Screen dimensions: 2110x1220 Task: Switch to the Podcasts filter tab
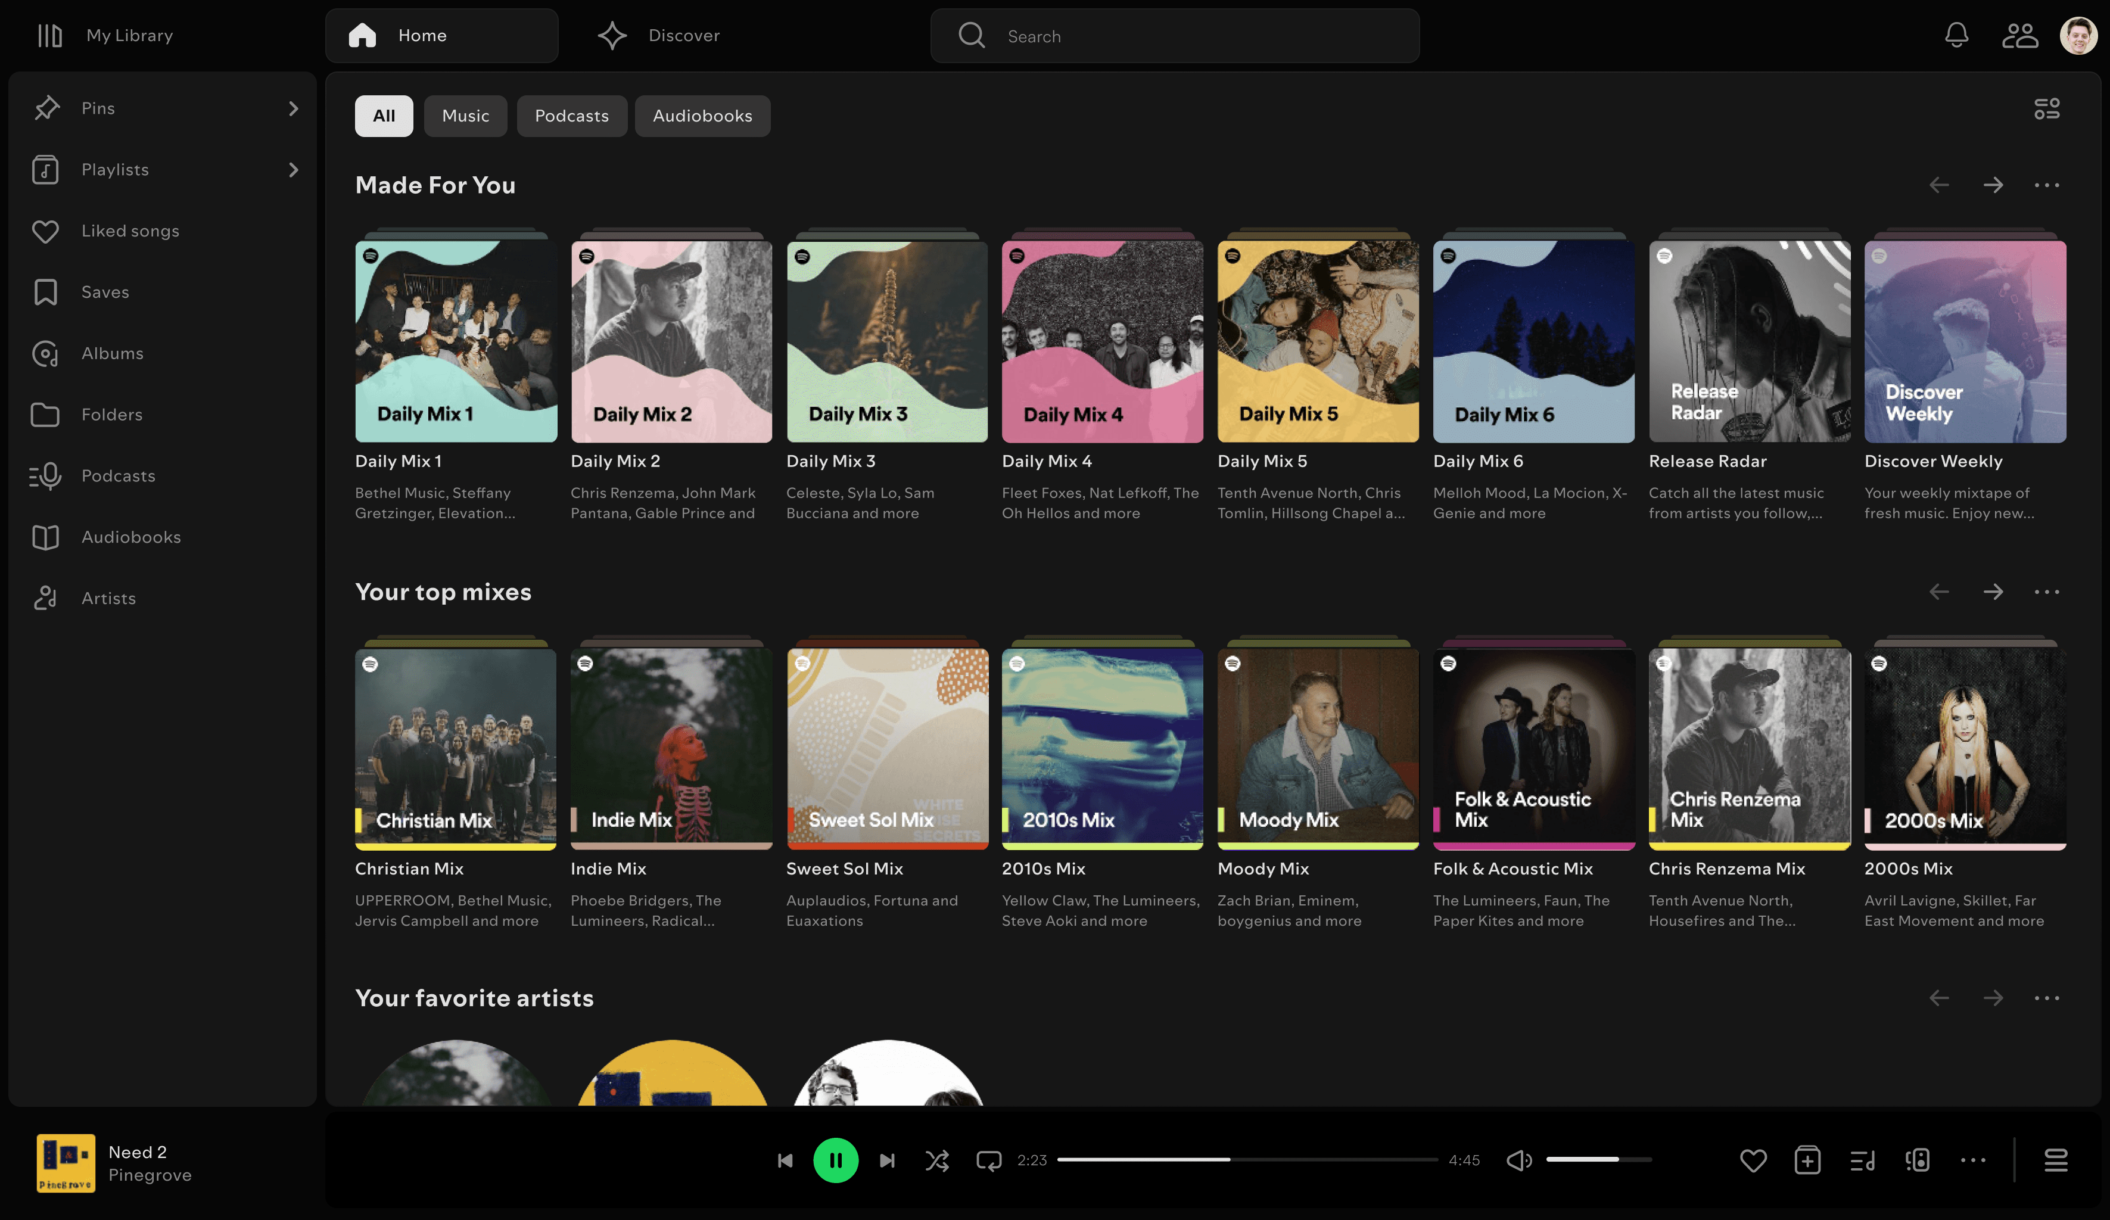[572, 116]
